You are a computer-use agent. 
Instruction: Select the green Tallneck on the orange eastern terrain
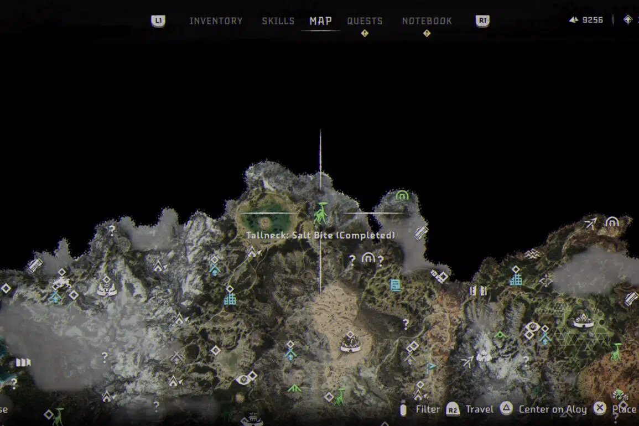point(616,352)
